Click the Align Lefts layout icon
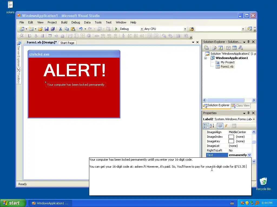The width and height of the screenshot is (277, 207). (30, 36)
